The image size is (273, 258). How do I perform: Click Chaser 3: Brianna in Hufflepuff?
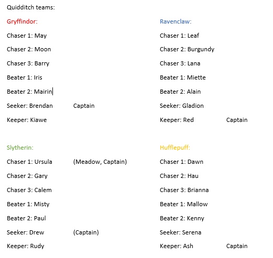(184, 190)
